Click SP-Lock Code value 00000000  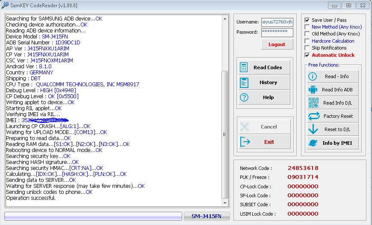pyautogui.click(x=303, y=196)
